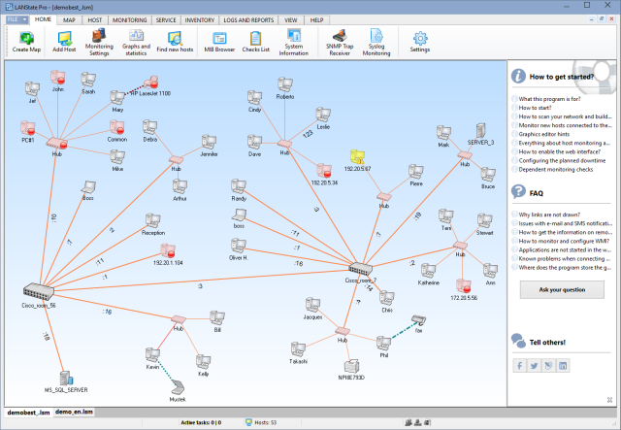
Task: Share on LinkedIn icon
Action: coord(563,365)
